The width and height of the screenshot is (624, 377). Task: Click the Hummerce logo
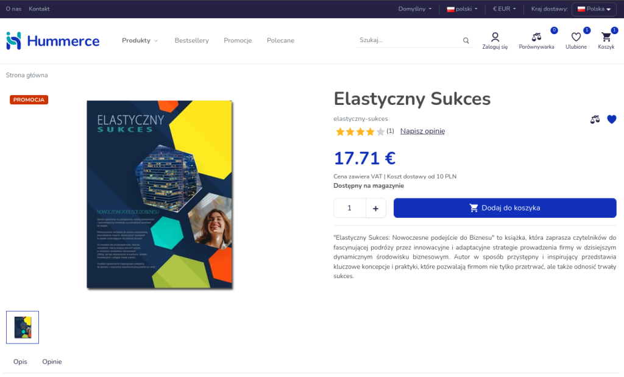(x=52, y=41)
